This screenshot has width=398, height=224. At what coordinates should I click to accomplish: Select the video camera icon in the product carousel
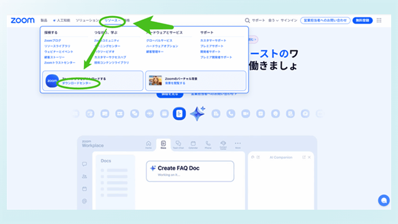[246, 113]
